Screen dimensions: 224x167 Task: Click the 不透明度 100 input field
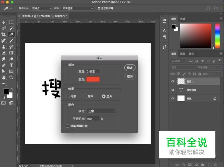[x=93, y=119]
